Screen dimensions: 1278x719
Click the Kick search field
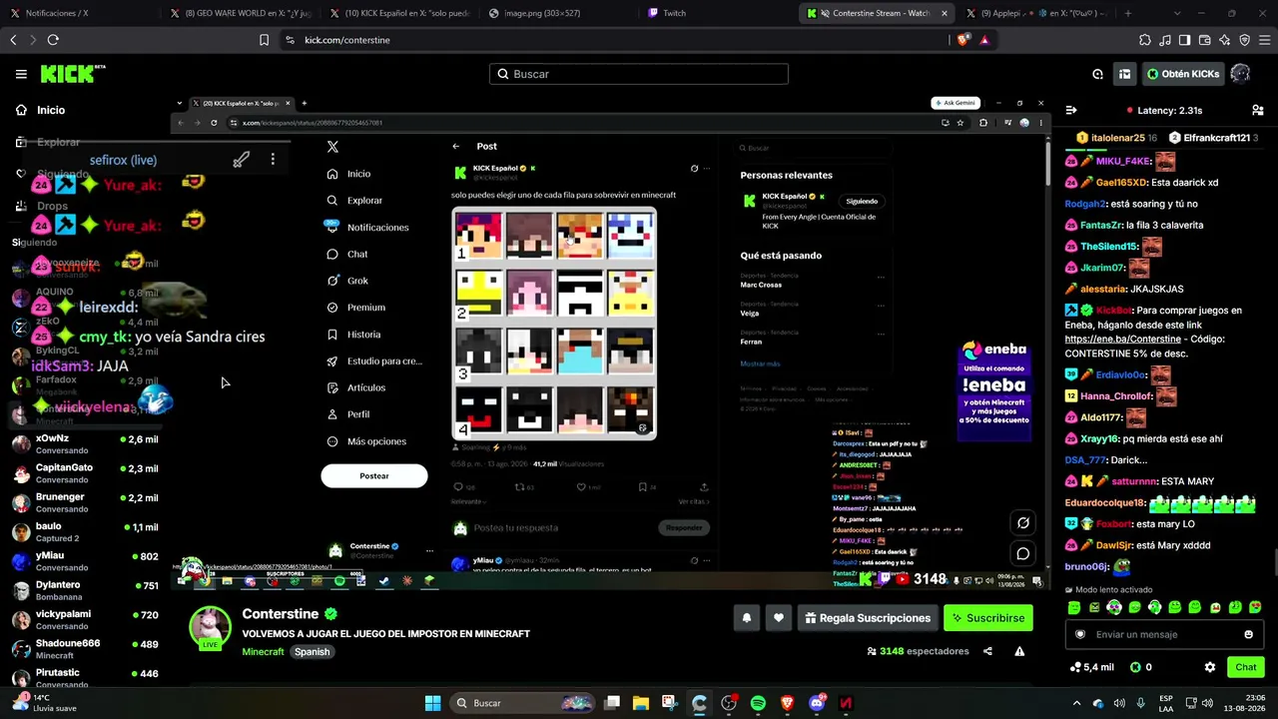click(x=639, y=74)
